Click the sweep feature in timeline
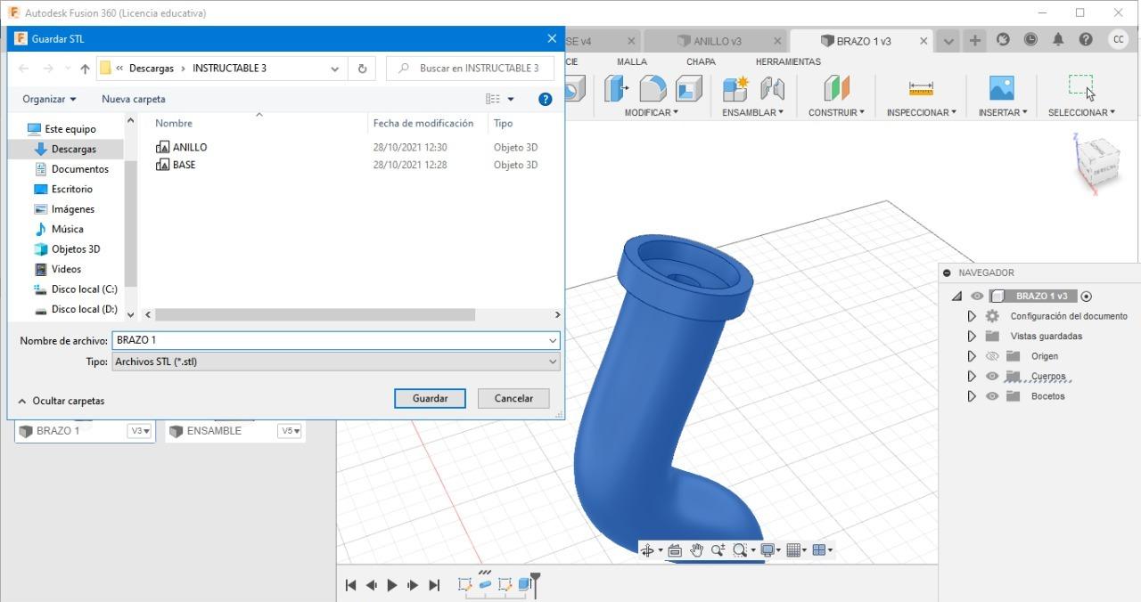The width and height of the screenshot is (1141, 602). [x=485, y=585]
